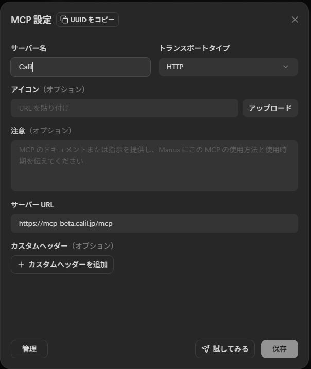Click the MCP 設定 dialog title
Screen dimensions: 311x369
point(31,20)
